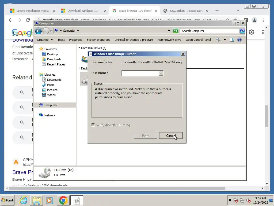The image size is (274, 206).
Task: Open the Disc burner dropdown
Action: [161, 73]
